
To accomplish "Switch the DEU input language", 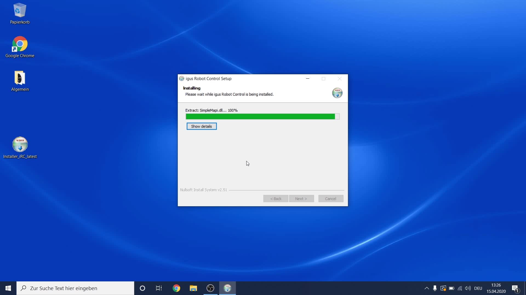I will point(478,288).
